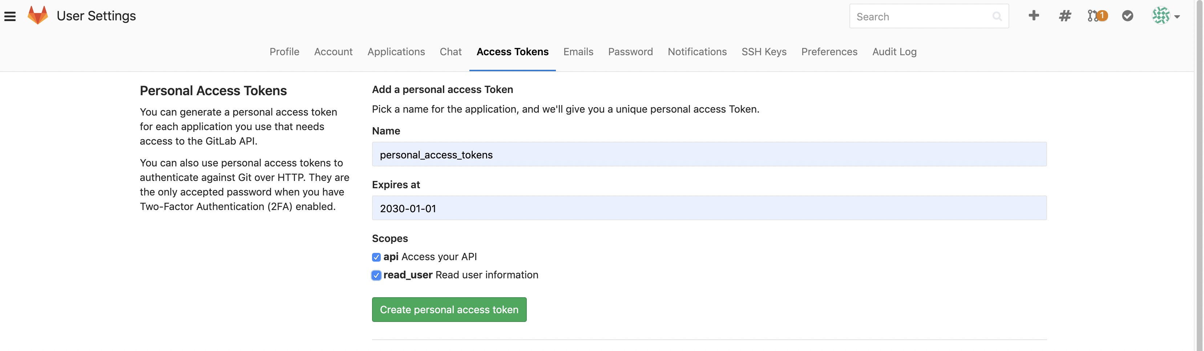Toggle the hamburger navigation menu
The height and width of the screenshot is (351, 1204).
10,15
